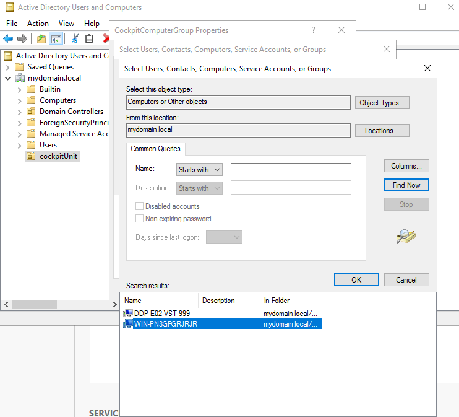Click the Domain Controllers OU icon
This screenshot has width=459, height=417.
pos(31,112)
